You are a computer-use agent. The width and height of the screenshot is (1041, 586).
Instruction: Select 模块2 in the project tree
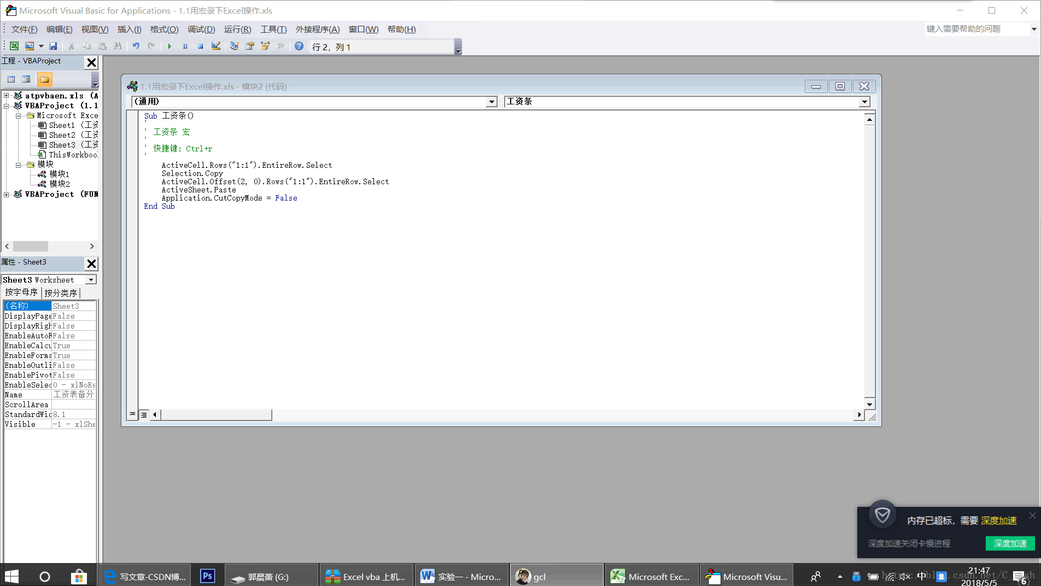[54, 184]
